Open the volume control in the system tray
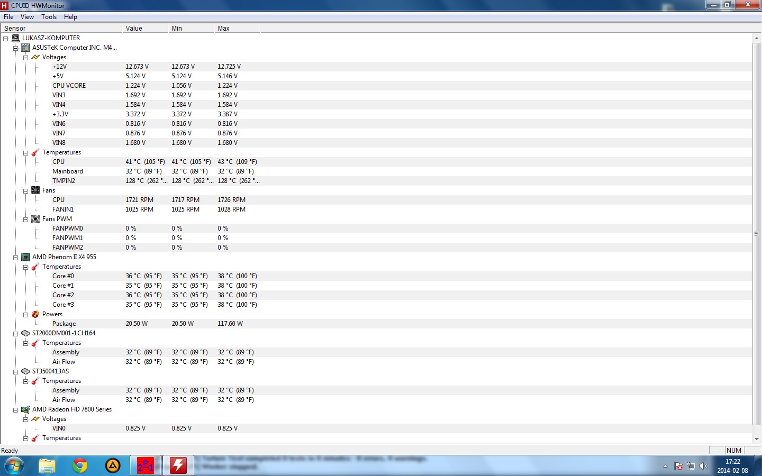Viewport: 762px width, 476px height. 704,466
